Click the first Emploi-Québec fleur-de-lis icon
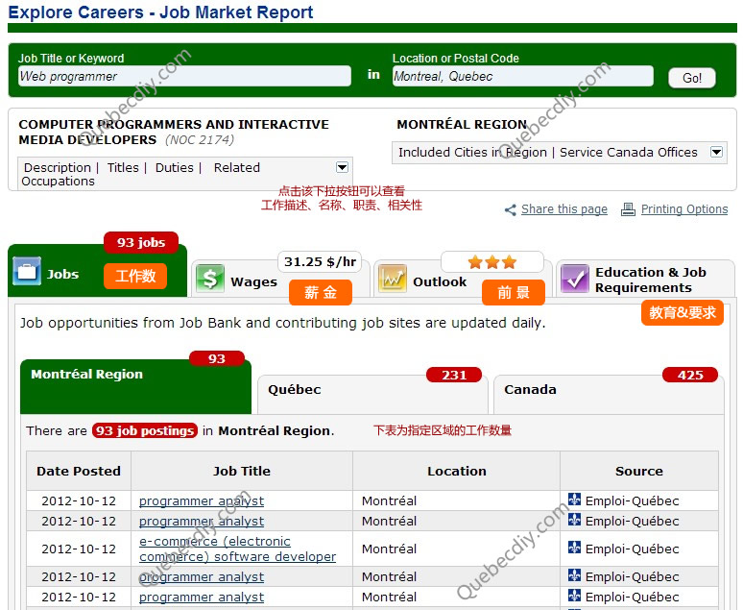The width and height of the screenshot is (743, 610). 574,500
